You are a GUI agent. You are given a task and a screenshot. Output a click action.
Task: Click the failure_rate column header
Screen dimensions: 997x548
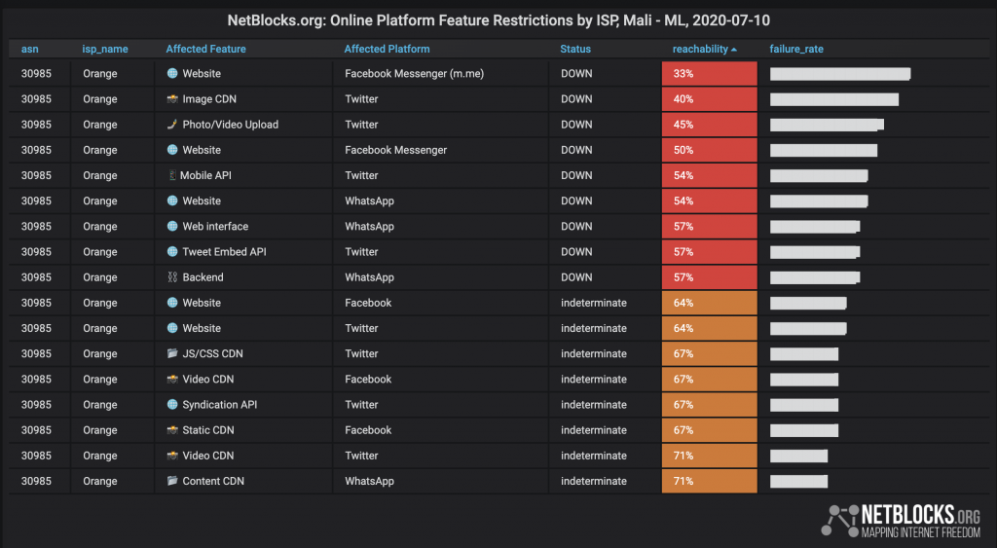(796, 49)
